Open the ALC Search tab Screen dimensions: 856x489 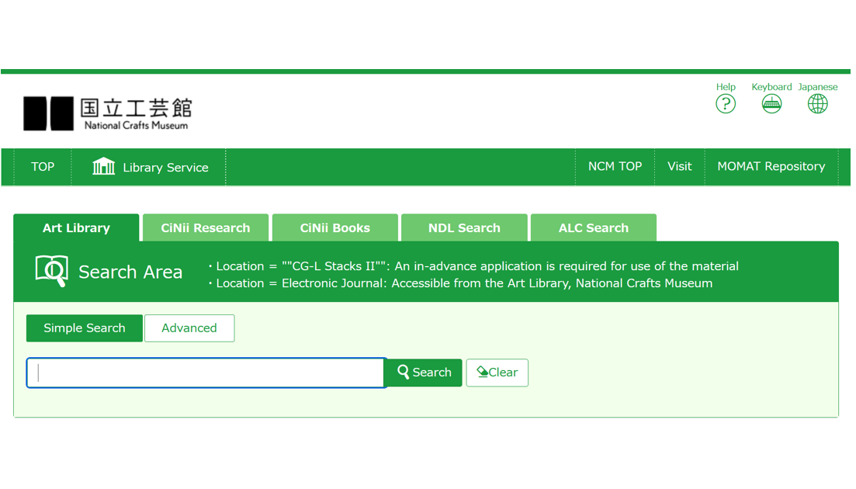(594, 228)
